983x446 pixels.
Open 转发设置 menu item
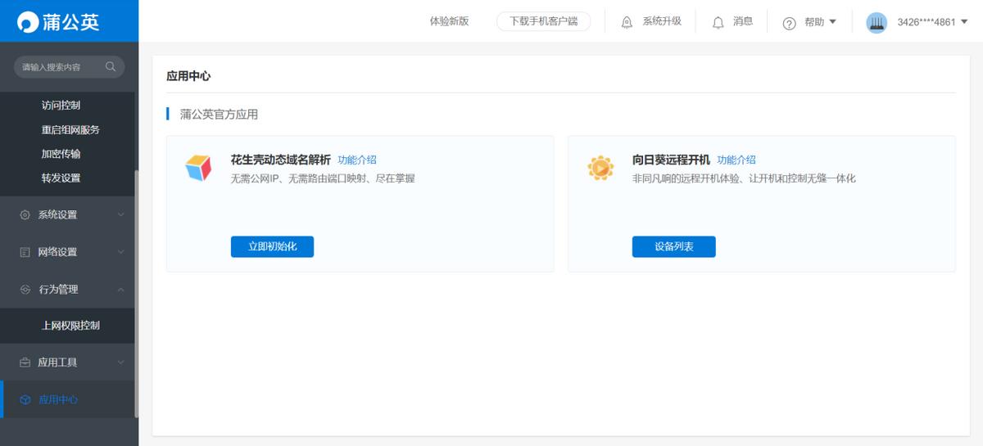click(61, 178)
